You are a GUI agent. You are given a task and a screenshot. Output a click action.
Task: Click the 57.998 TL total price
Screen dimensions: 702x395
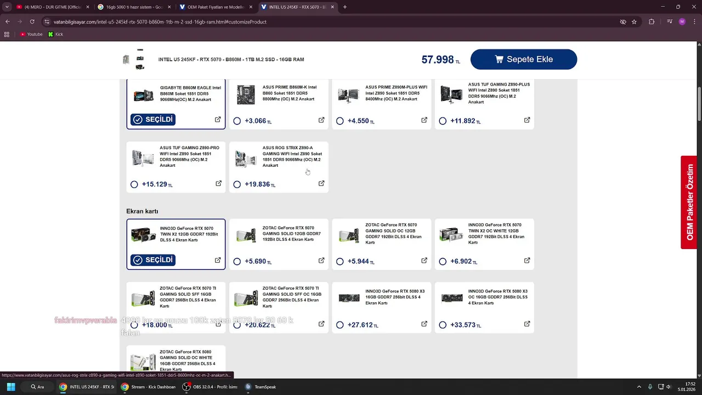tap(440, 59)
